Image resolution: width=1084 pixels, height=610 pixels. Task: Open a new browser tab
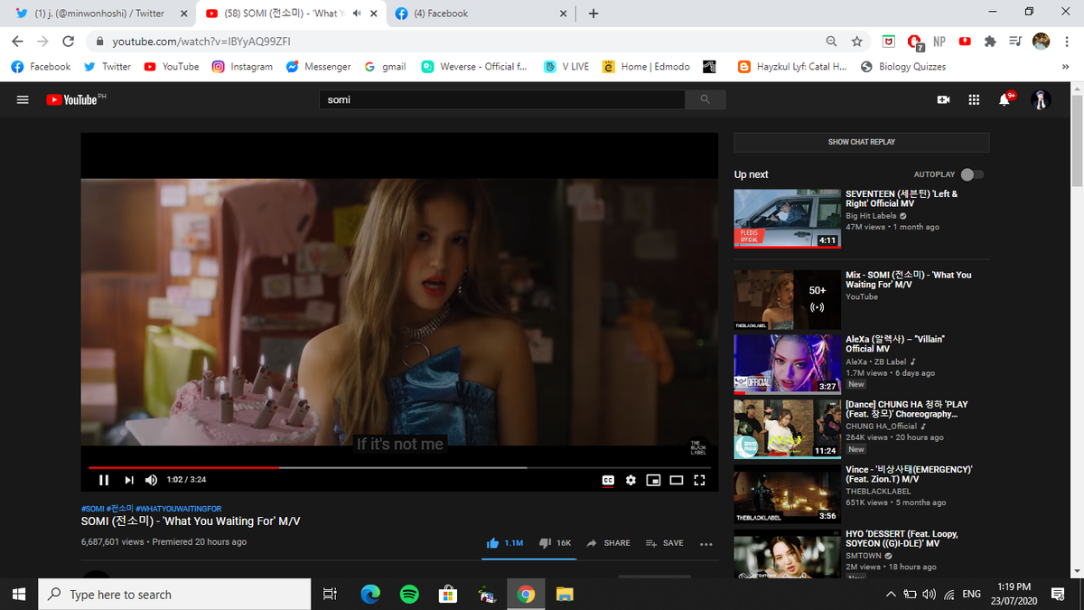(593, 14)
